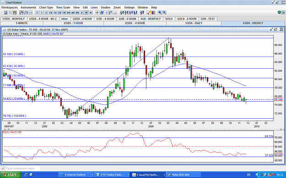Open the 5 MINUTE chart tab
The width and height of the screenshot is (286, 178).
(x=22, y=23)
